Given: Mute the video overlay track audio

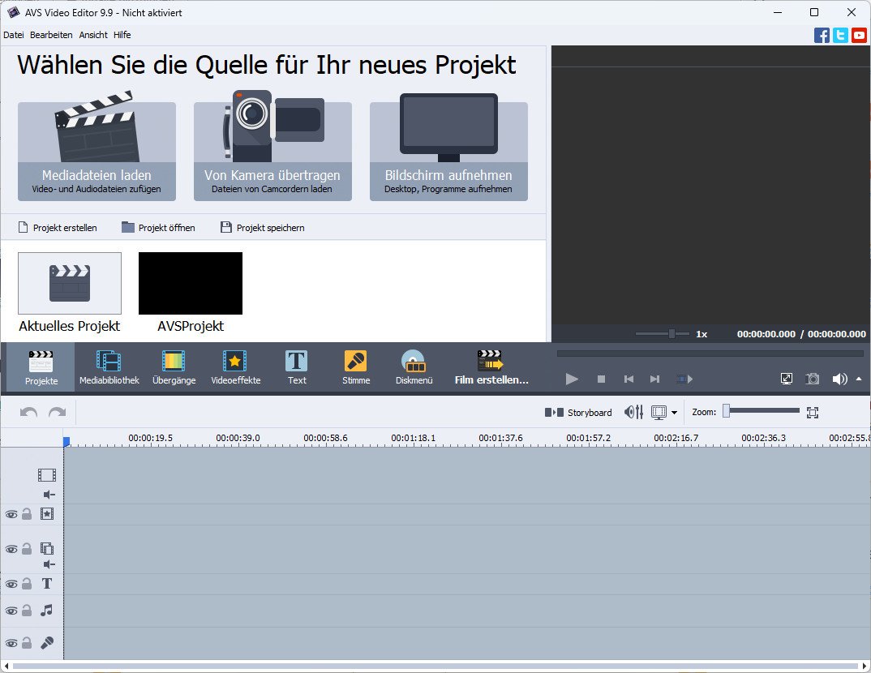Looking at the screenshot, I should [x=49, y=564].
